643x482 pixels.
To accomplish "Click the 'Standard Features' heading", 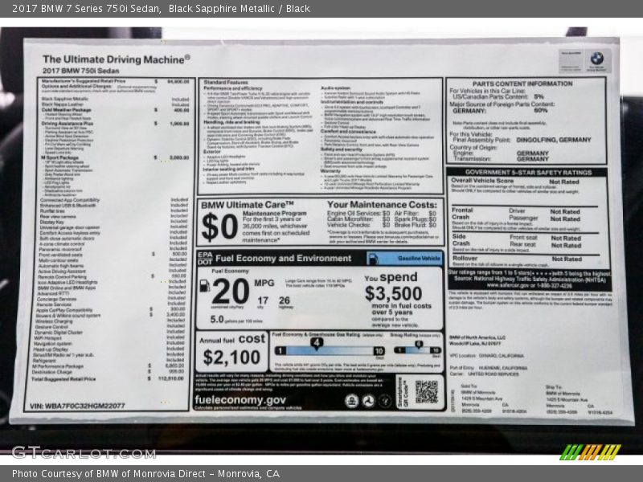I will pyautogui.click(x=226, y=83).
